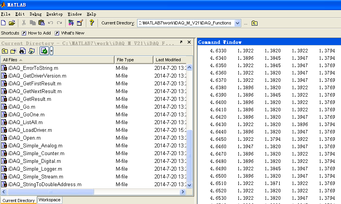This screenshot has height=204, width=341.
Task: Click the horizontal scrollbar thumb in file list
Action: point(50,192)
